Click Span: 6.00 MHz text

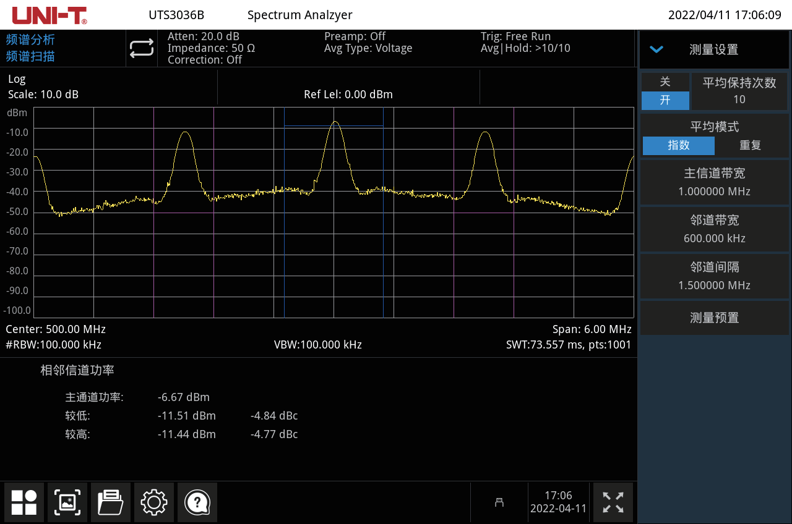point(592,329)
